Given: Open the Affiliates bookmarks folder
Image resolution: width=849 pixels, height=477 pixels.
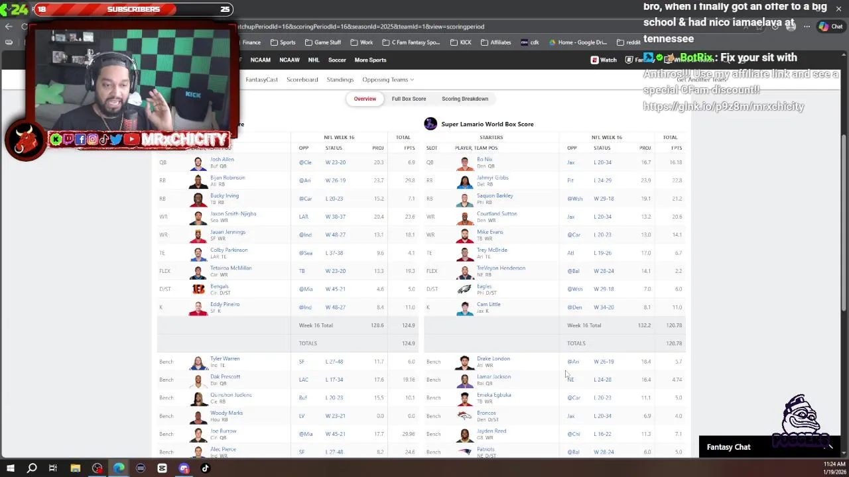Looking at the screenshot, I should [495, 42].
